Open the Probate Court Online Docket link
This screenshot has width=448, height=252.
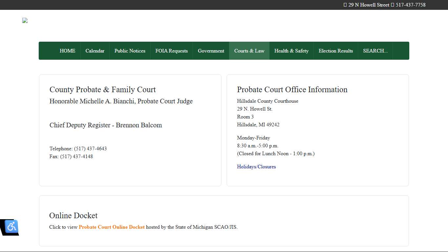(112, 227)
